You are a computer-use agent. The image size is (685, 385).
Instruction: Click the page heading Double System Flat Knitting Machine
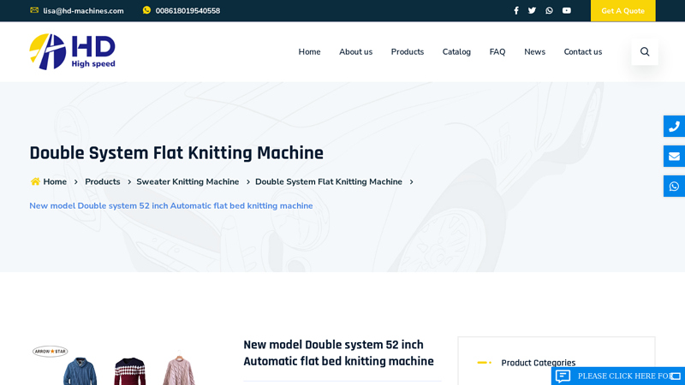(176, 153)
